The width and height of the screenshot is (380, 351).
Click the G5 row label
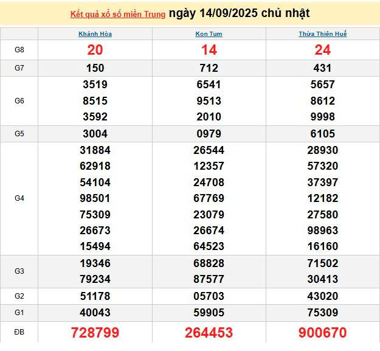19,134
